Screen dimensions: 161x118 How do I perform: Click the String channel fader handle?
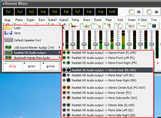point(73,44)
